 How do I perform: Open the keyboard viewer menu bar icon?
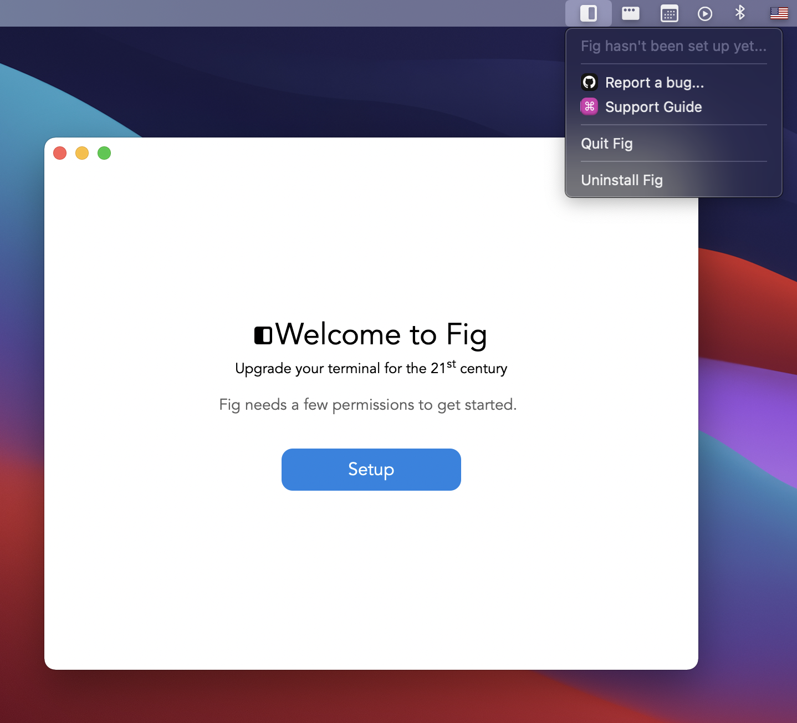tap(669, 13)
